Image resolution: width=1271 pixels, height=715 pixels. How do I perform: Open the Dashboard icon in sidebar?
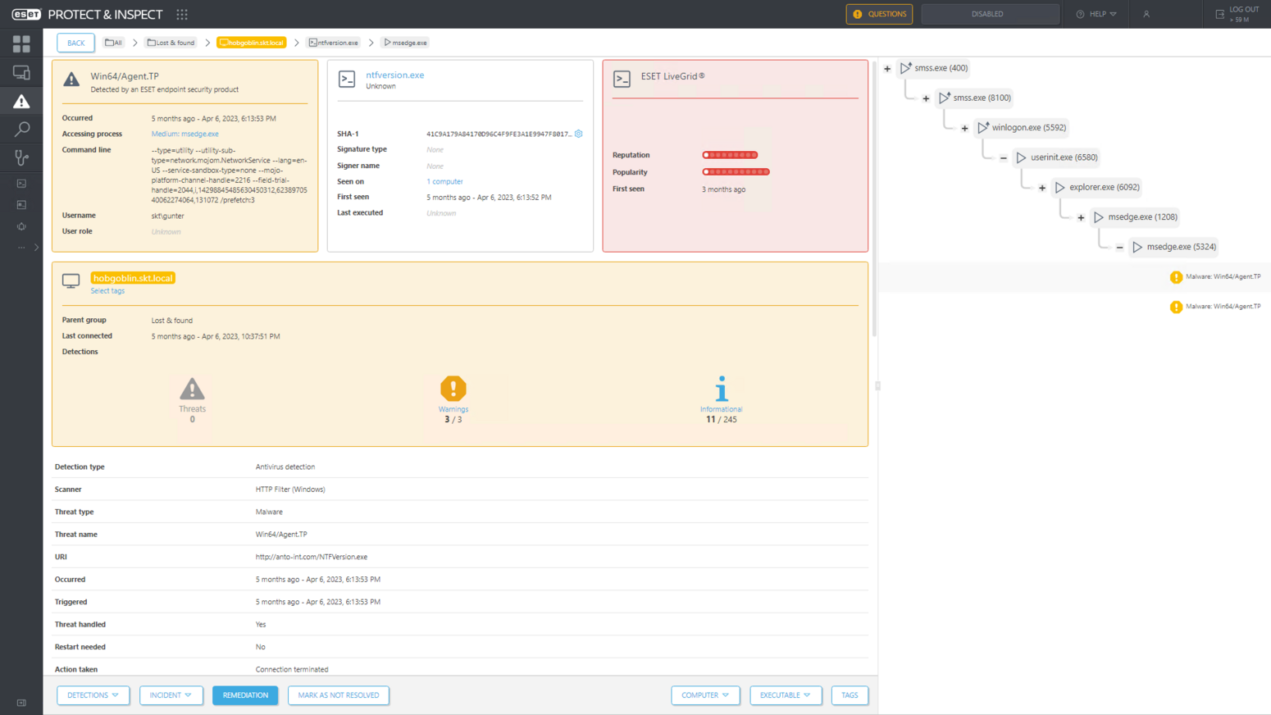[21, 43]
